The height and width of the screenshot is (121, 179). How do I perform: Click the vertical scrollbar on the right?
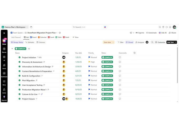(x=177, y=65)
